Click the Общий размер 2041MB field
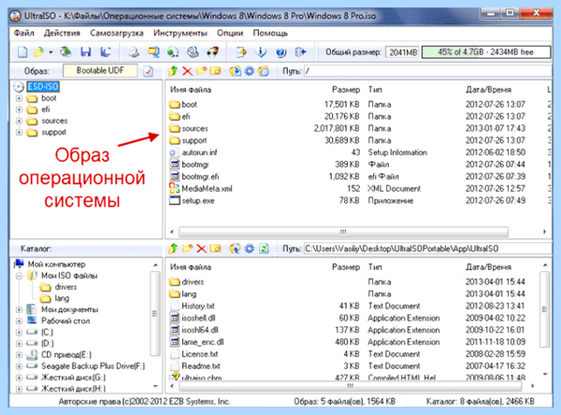Screen dimensions: 561x415 click(402, 52)
